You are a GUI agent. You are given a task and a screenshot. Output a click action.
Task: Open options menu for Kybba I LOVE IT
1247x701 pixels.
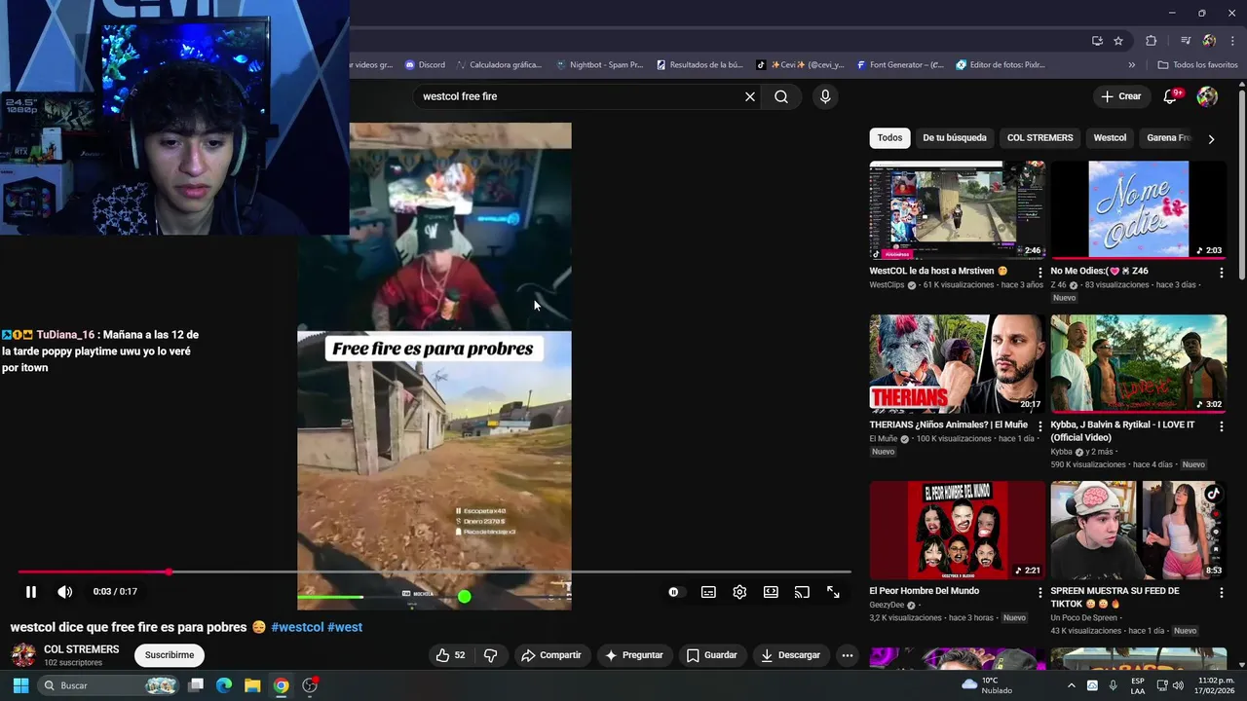click(x=1221, y=426)
